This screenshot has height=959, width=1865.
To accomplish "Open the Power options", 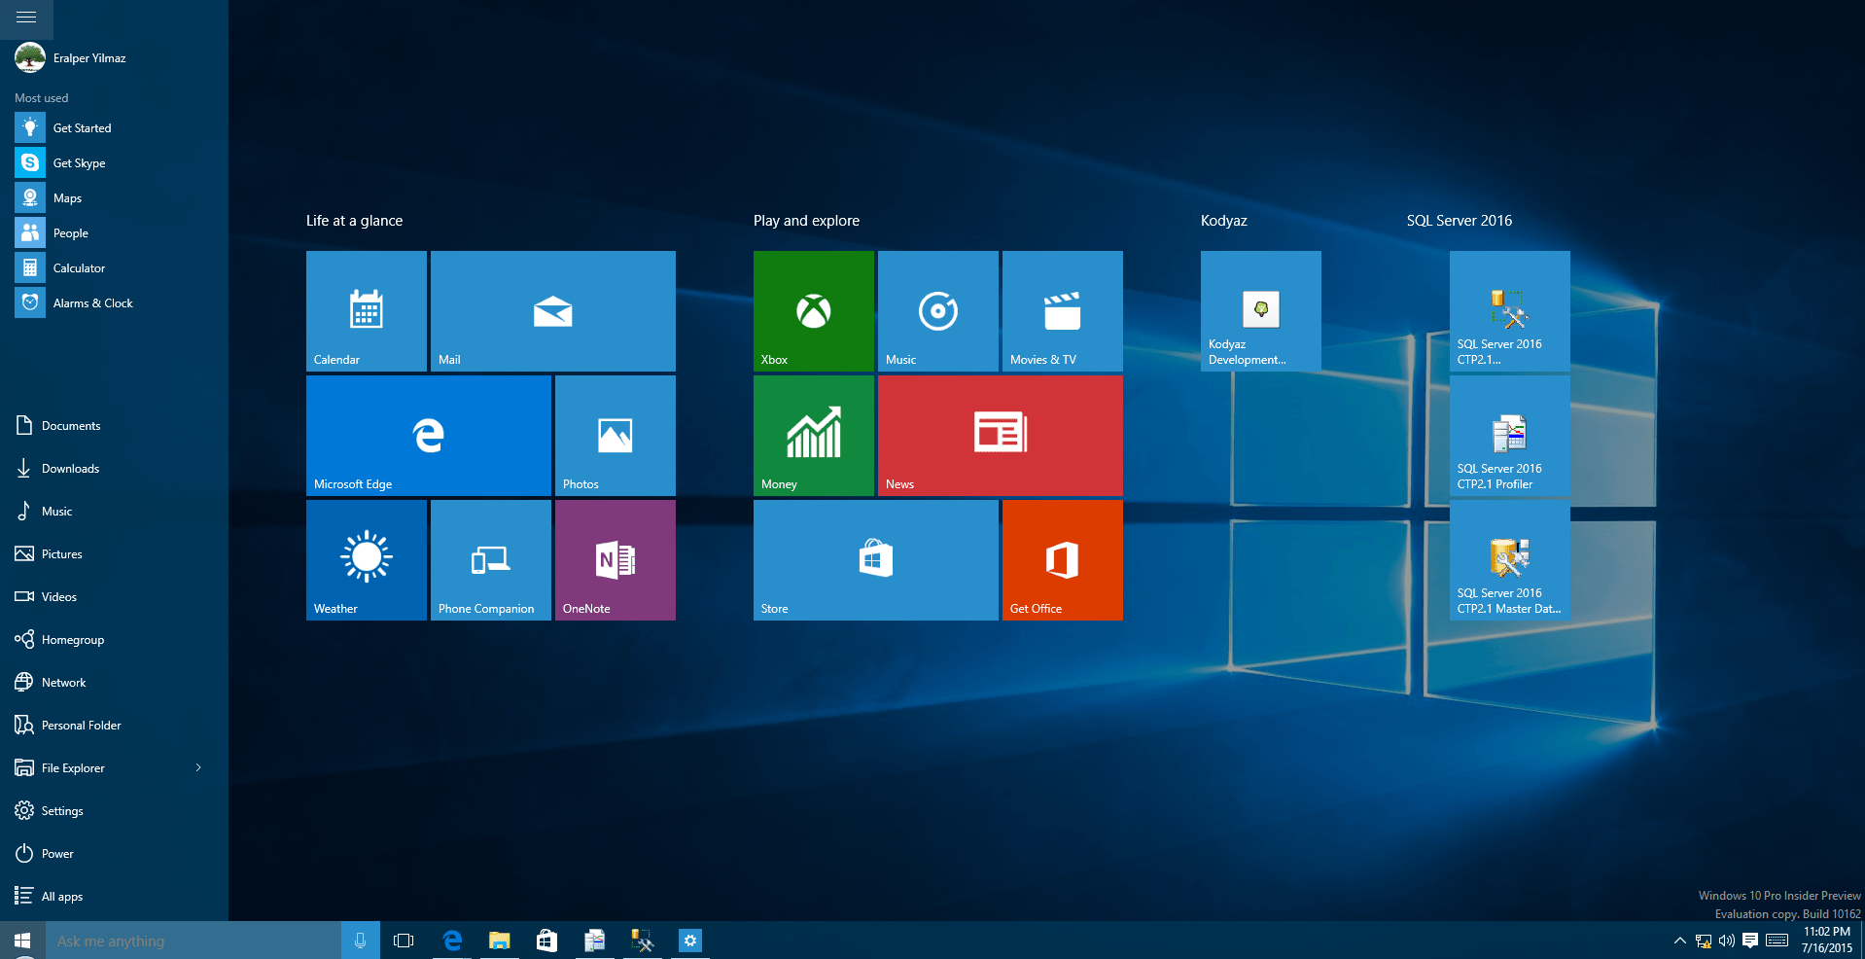I will click(x=114, y=853).
